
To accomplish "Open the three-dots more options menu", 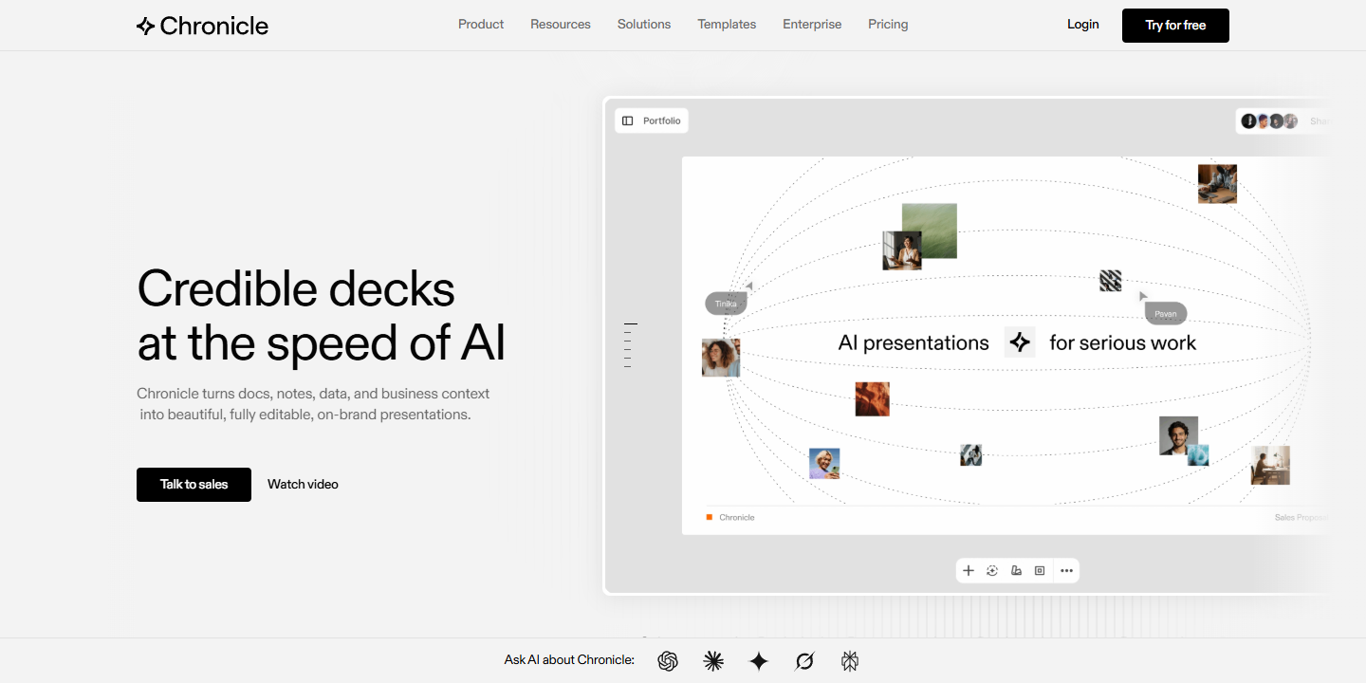I will (1067, 570).
